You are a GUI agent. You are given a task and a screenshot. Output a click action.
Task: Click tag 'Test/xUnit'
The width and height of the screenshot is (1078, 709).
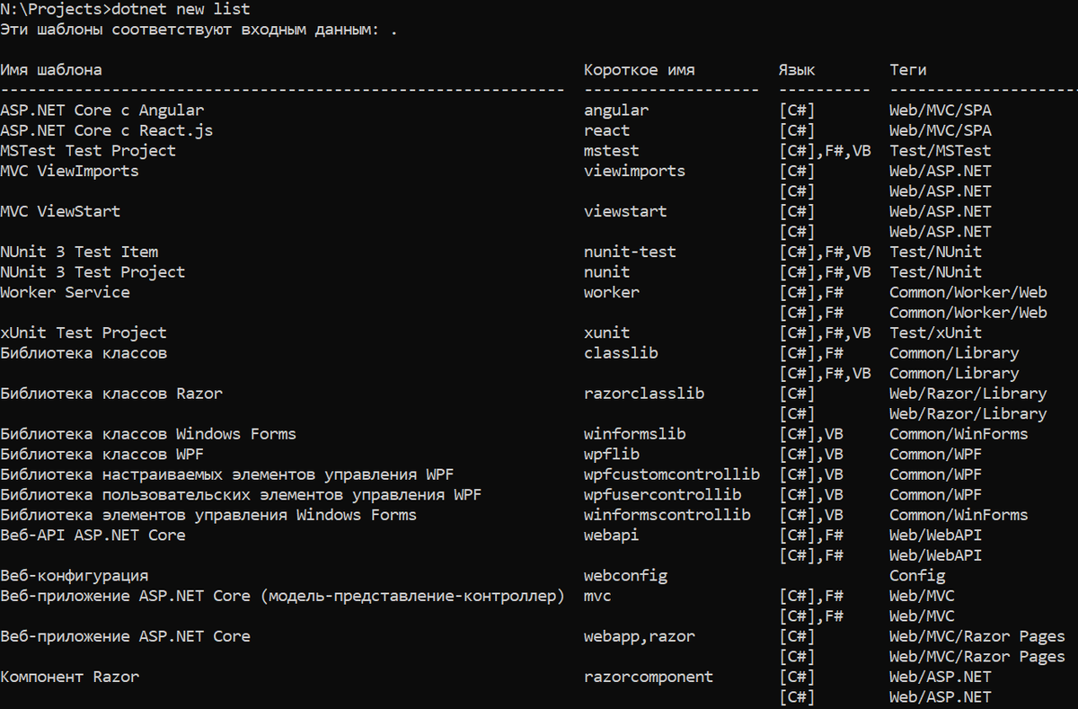(x=936, y=332)
